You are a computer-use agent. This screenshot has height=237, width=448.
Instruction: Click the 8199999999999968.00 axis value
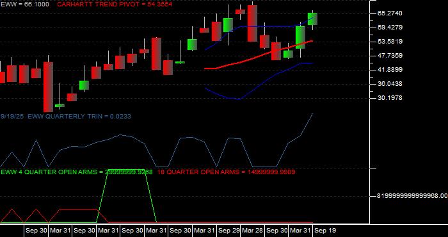coord(412,196)
